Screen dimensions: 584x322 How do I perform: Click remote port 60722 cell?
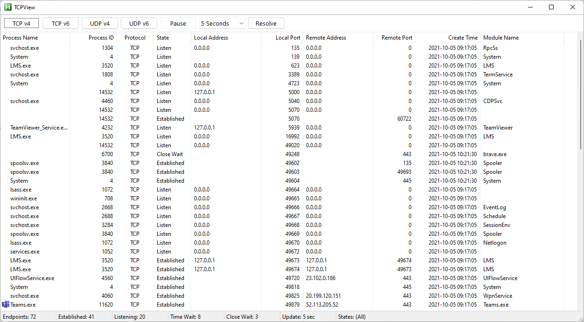[404, 119]
